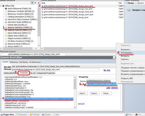Select Geometric Data Container (GMDC)
Image resolution: width=145 pixels, height=116 pixels.
(22, 19)
